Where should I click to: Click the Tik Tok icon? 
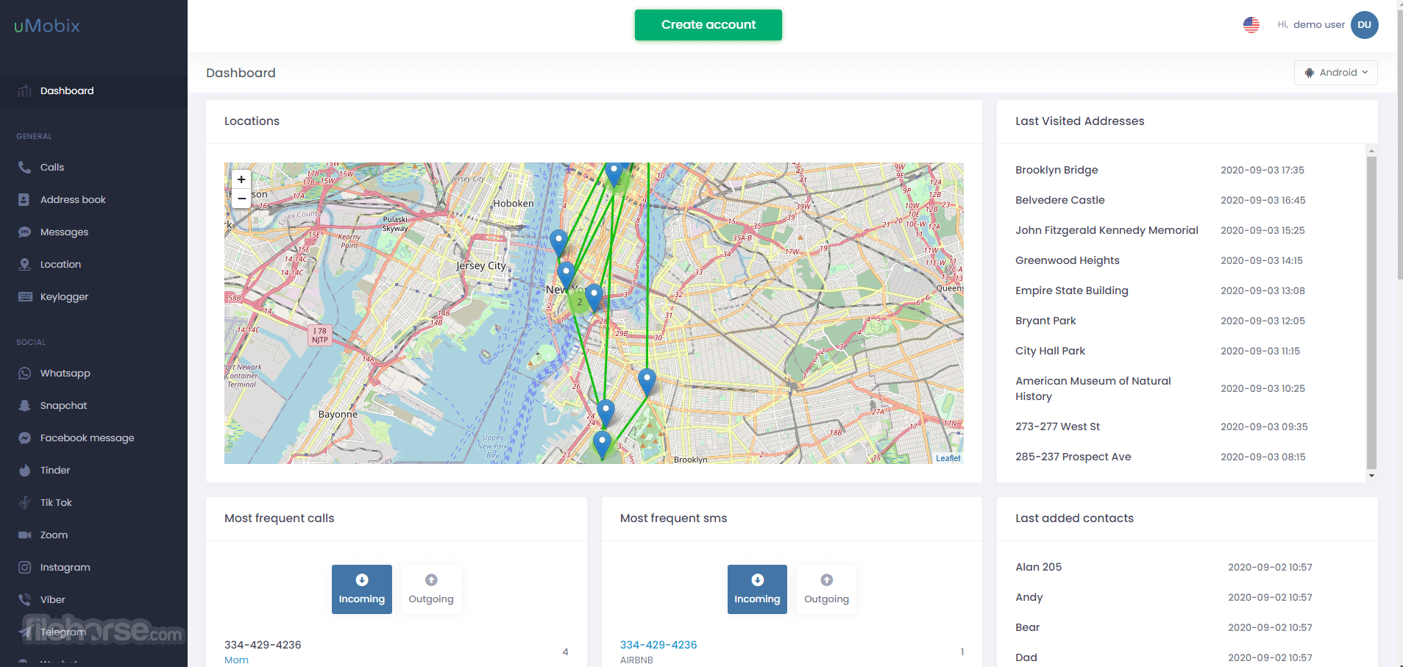point(24,503)
